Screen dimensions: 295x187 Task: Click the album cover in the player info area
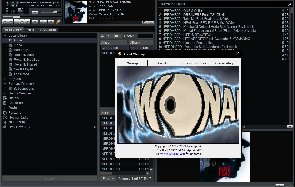76,12
